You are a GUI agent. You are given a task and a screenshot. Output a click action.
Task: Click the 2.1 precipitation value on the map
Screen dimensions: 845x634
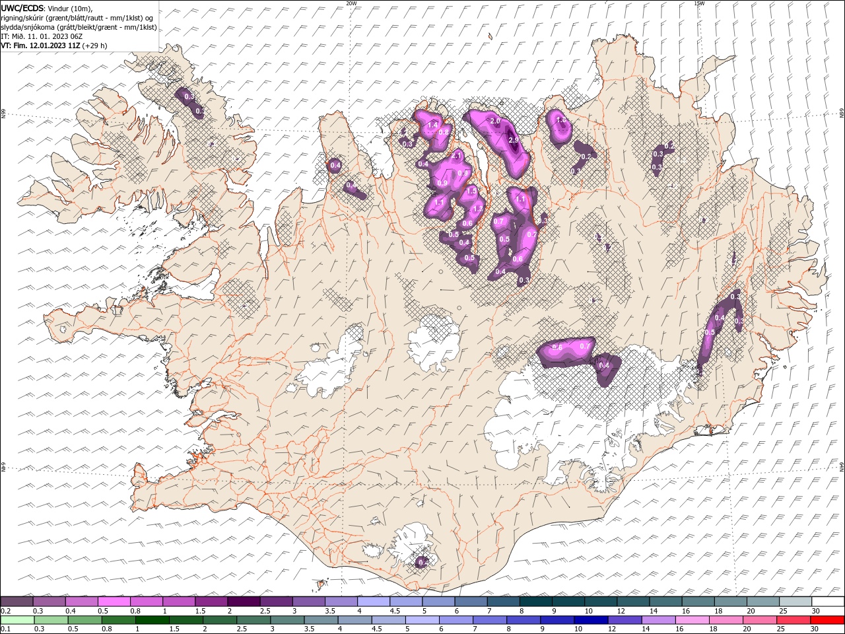(456, 156)
